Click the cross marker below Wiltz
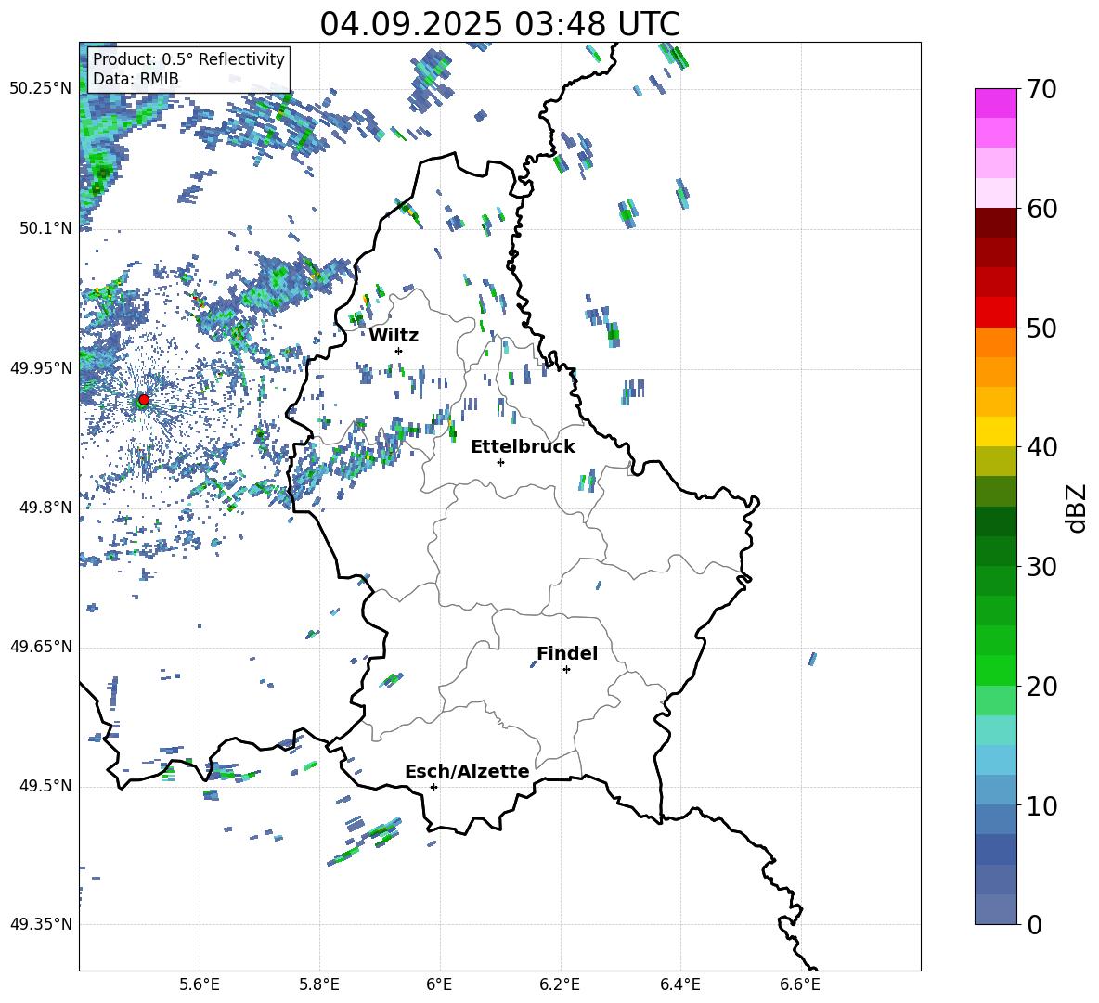Image resolution: width=1099 pixels, height=1003 pixels. pyautogui.click(x=399, y=351)
